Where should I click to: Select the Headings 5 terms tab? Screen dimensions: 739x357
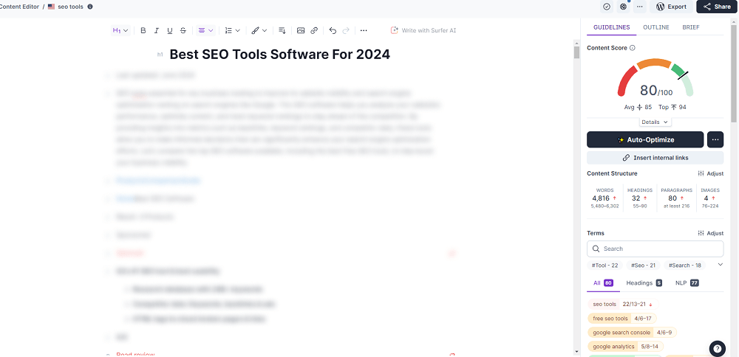(644, 283)
